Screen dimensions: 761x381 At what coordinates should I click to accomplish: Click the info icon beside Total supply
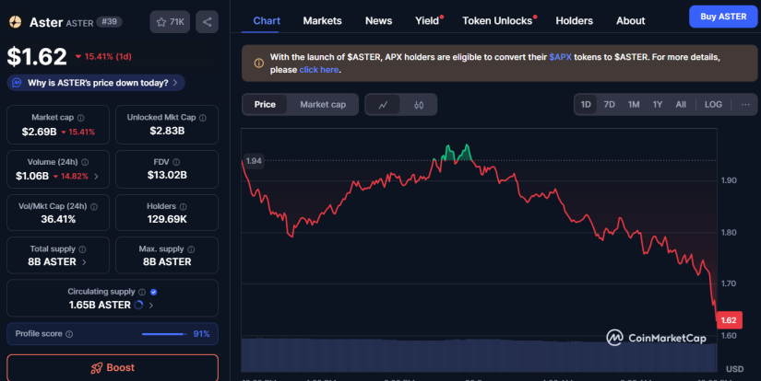82,249
